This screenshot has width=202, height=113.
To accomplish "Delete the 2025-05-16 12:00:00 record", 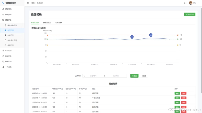I will (184, 98).
